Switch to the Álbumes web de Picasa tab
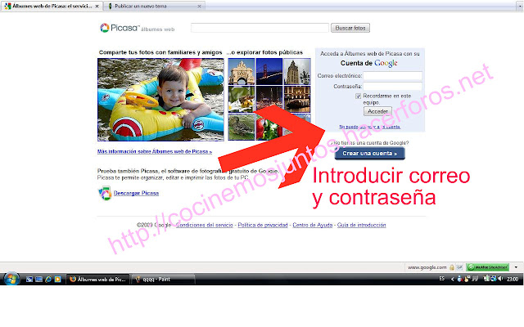 pos(52,6)
